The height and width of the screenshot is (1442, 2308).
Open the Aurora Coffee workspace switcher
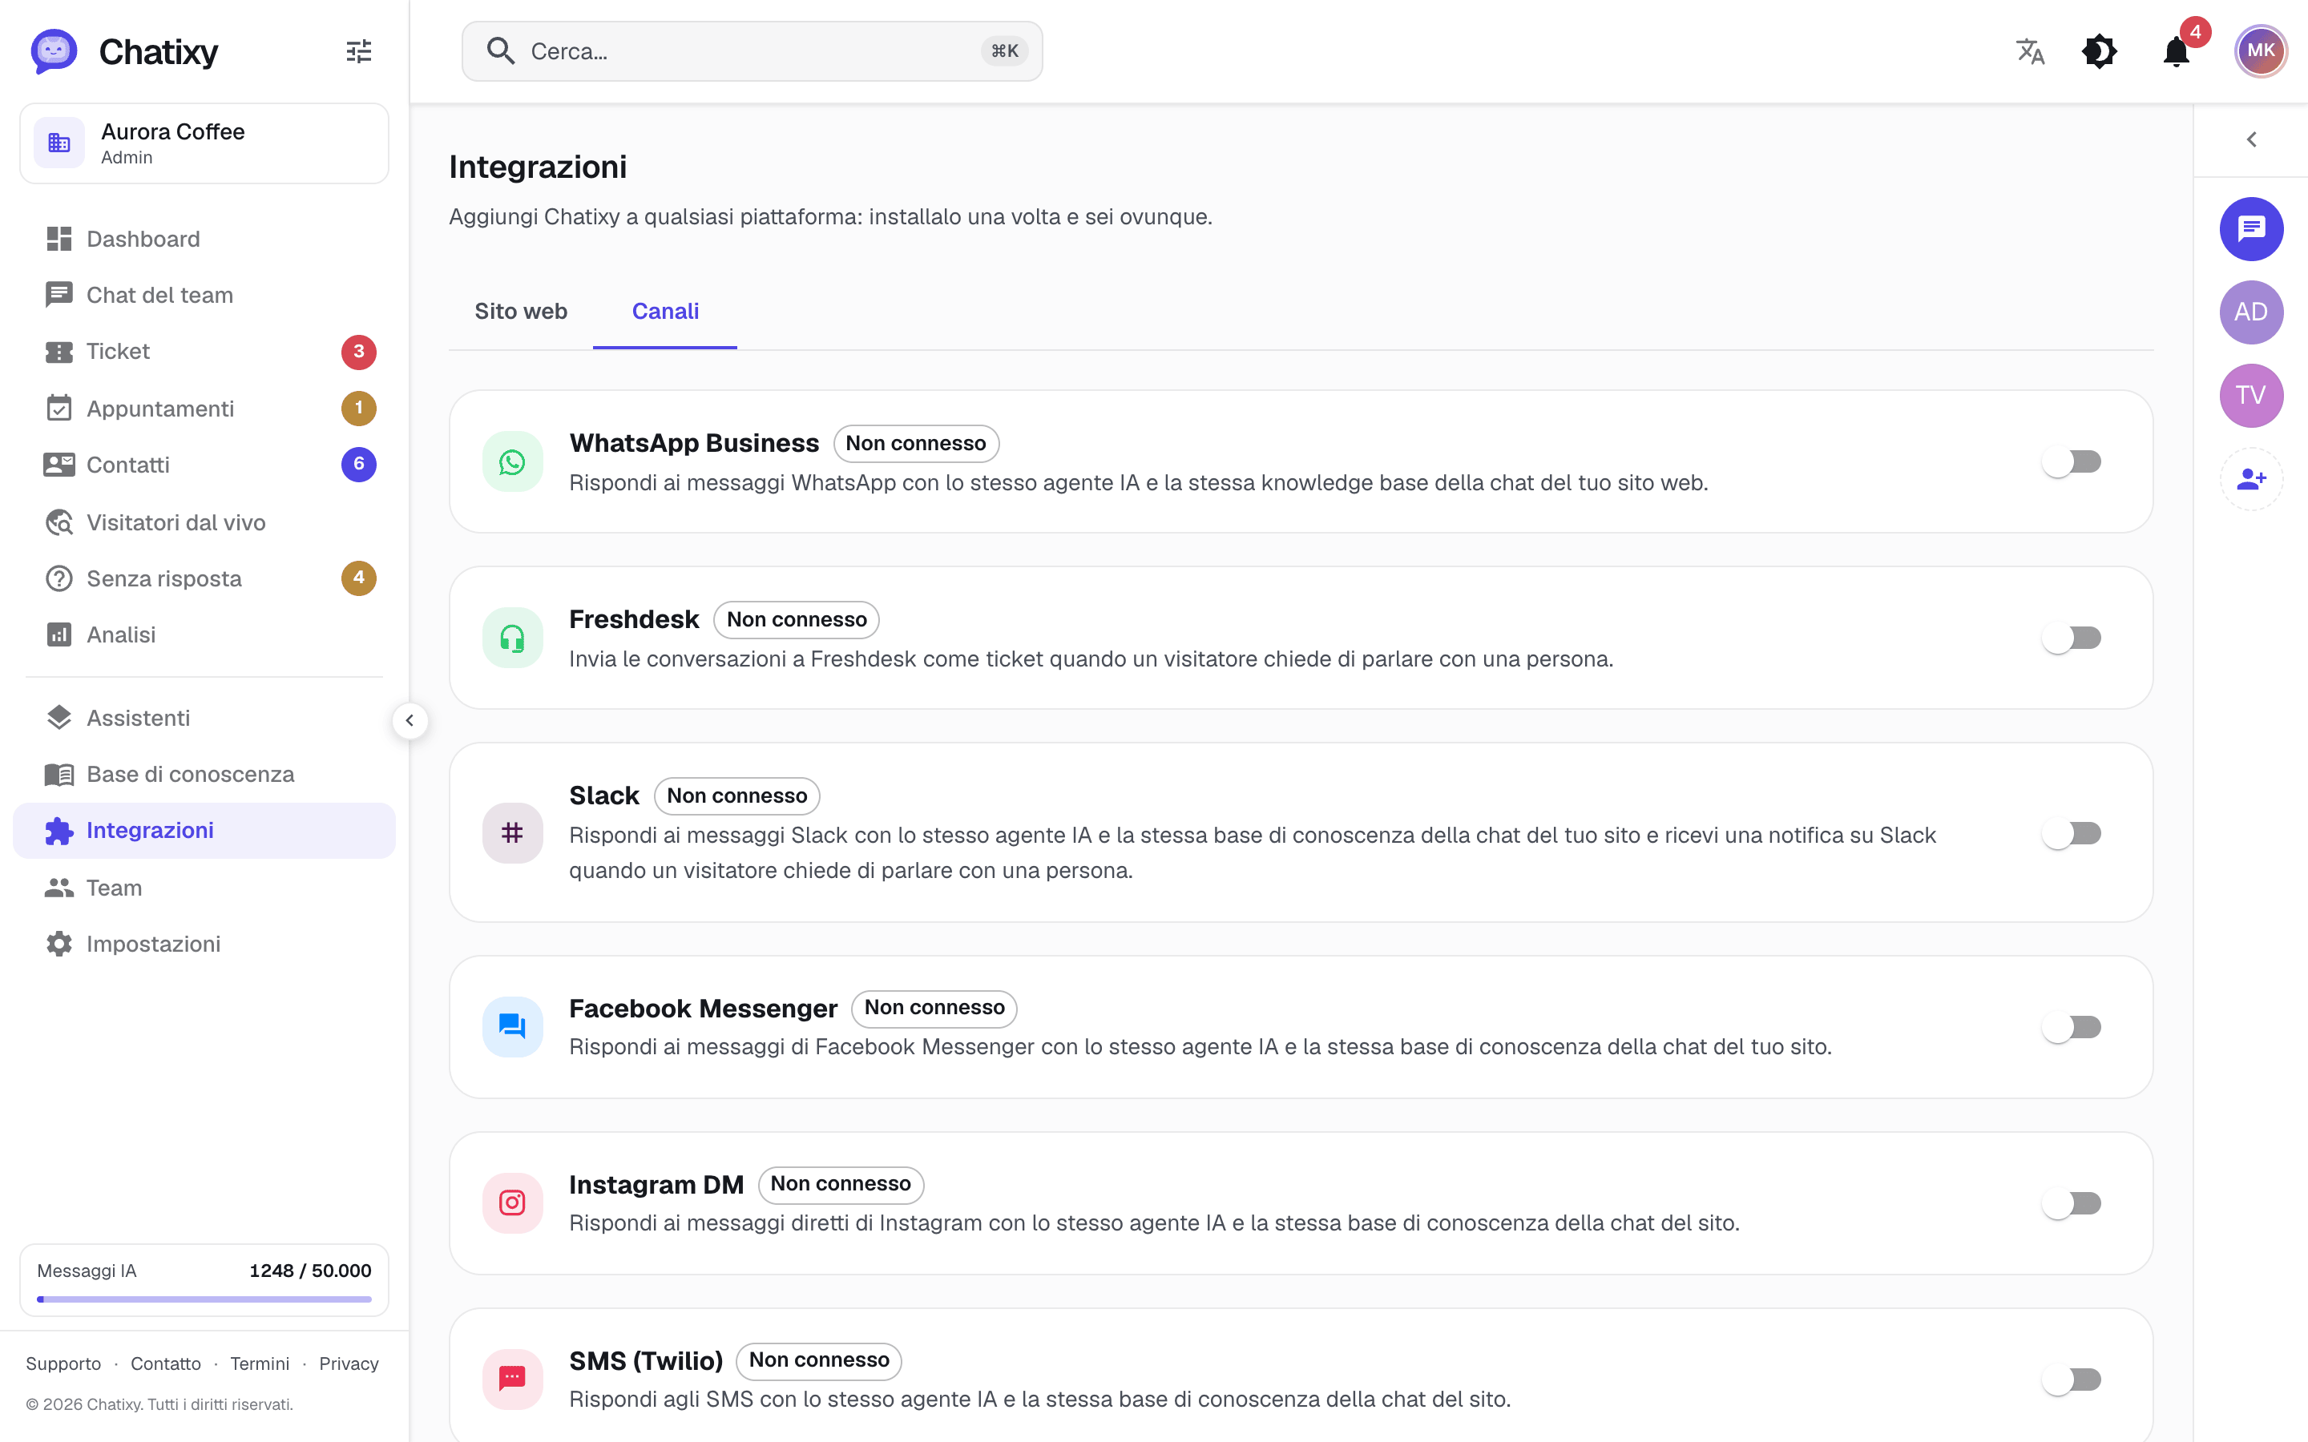[204, 143]
